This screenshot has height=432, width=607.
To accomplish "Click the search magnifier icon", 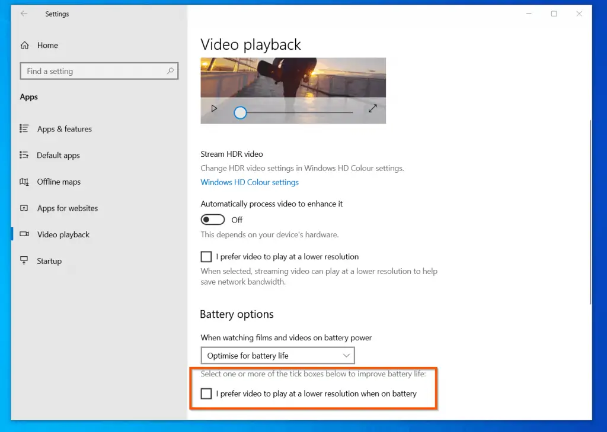I will [x=170, y=71].
